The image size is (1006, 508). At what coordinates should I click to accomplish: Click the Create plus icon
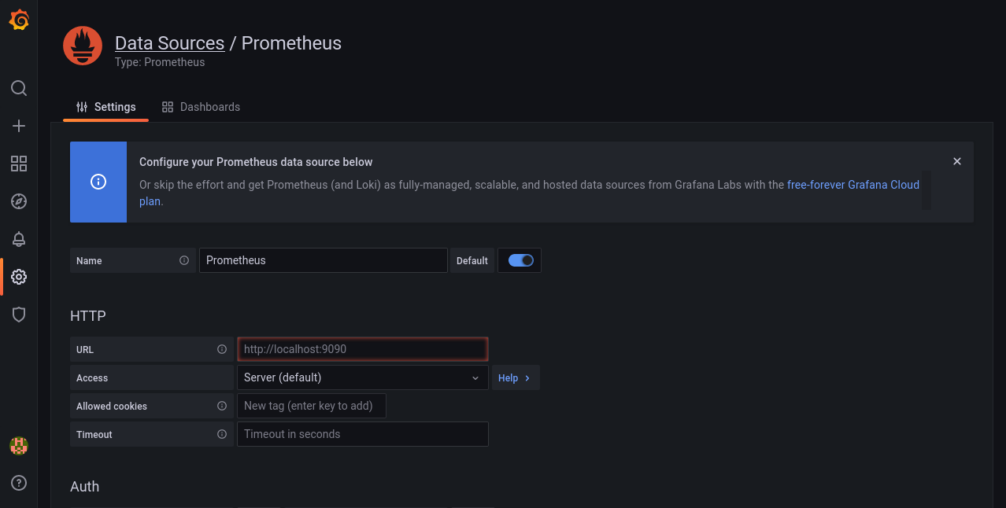click(18, 125)
